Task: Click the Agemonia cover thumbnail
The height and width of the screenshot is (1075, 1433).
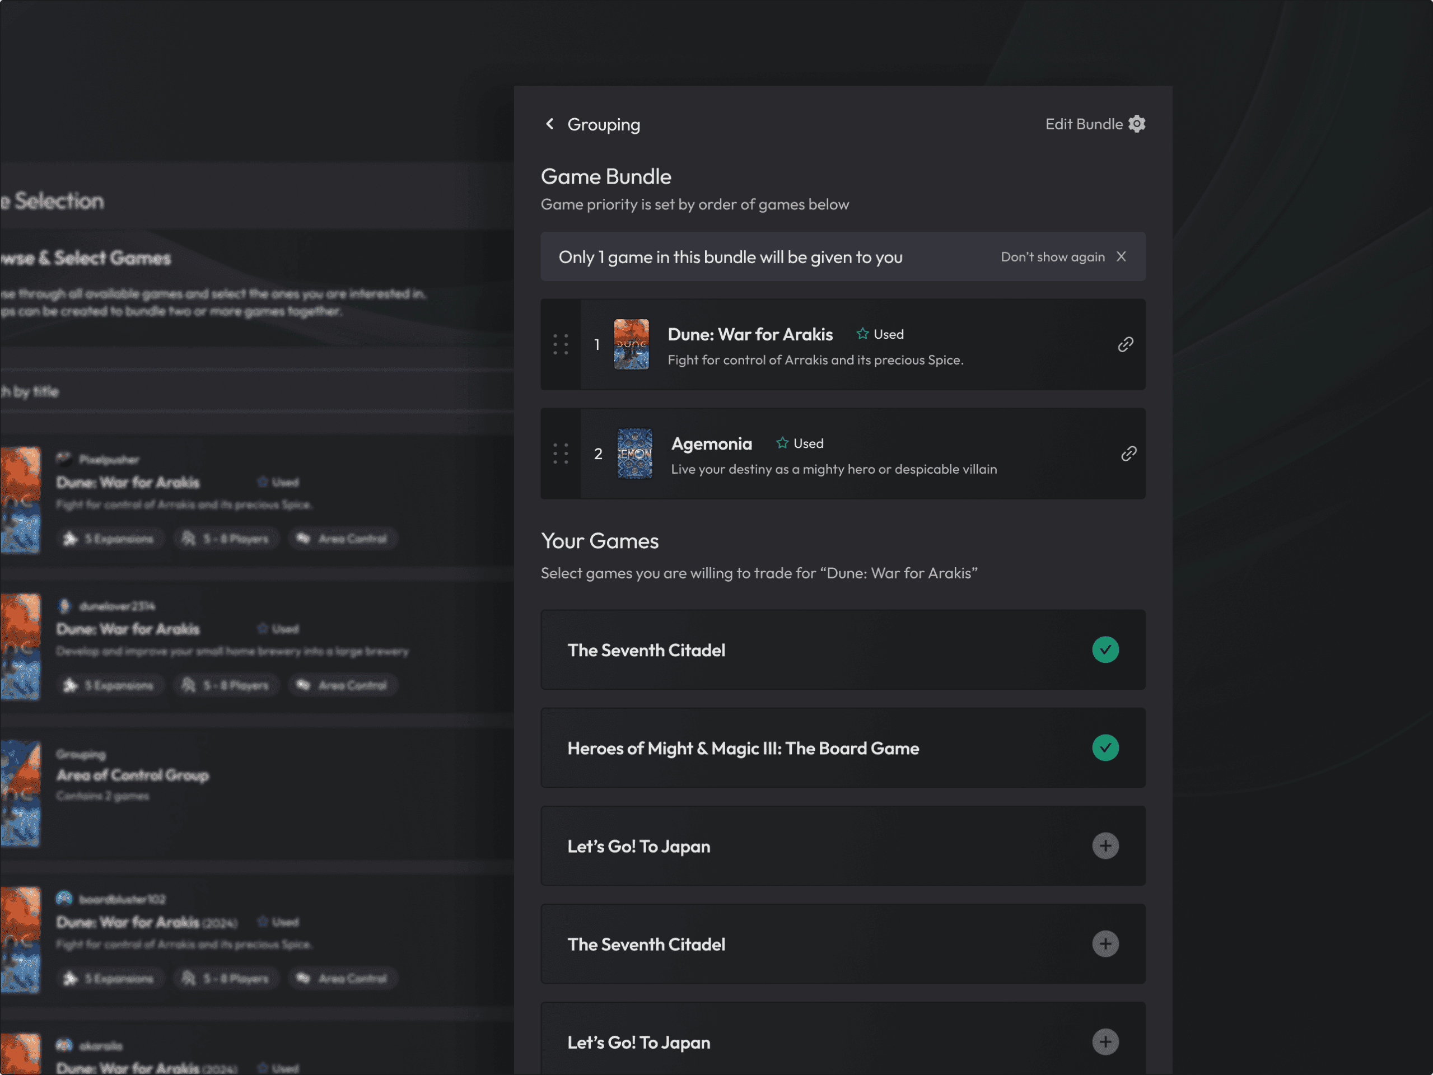Action: pyautogui.click(x=634, y=454)
